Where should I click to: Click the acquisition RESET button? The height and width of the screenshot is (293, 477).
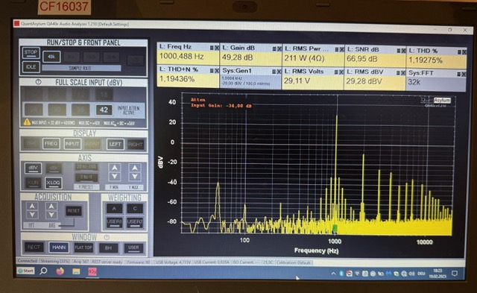pos(73,210)
